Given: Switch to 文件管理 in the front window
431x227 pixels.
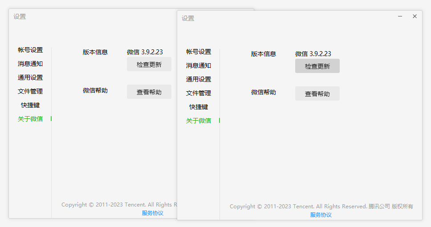Looking at the screenshot, I should point(199,93).
